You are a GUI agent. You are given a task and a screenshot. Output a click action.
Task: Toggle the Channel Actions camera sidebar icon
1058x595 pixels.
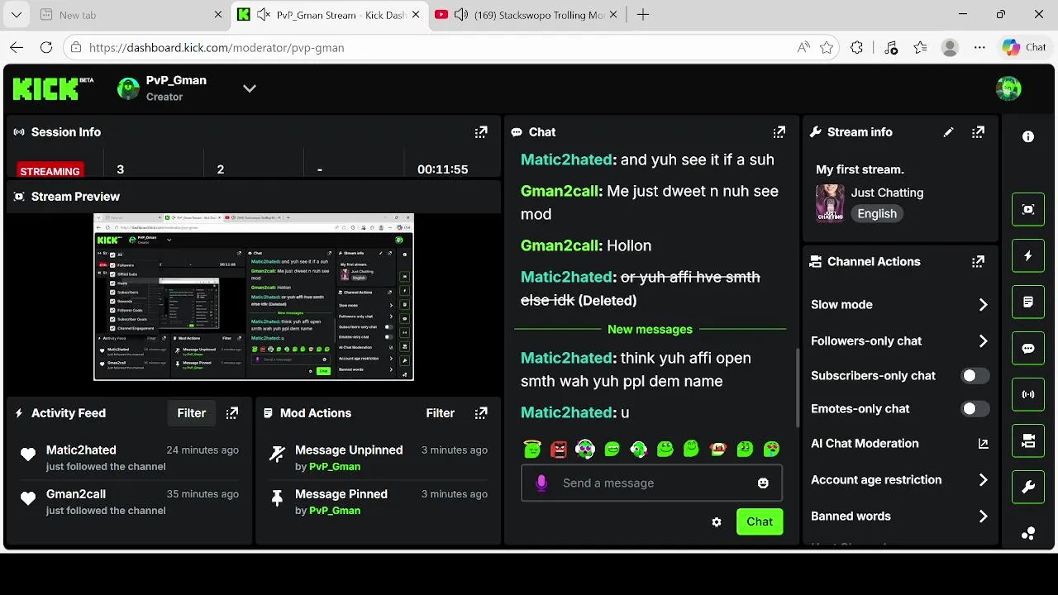pos(1028,440)
